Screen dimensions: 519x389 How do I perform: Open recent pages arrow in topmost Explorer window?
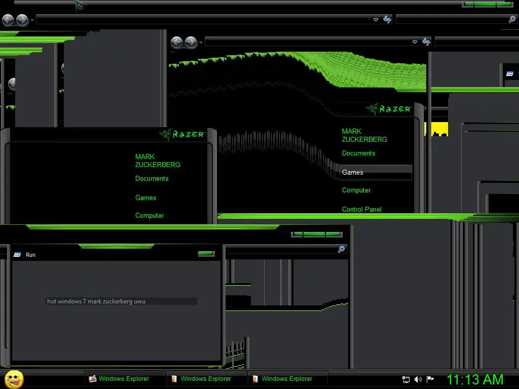[32, 20]
